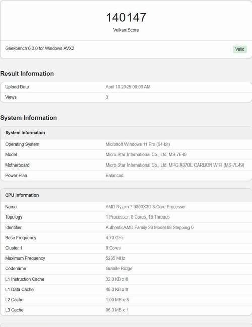Click the Base Frequency label
Screen dimensions: 252x327
(x=21, y=238)
